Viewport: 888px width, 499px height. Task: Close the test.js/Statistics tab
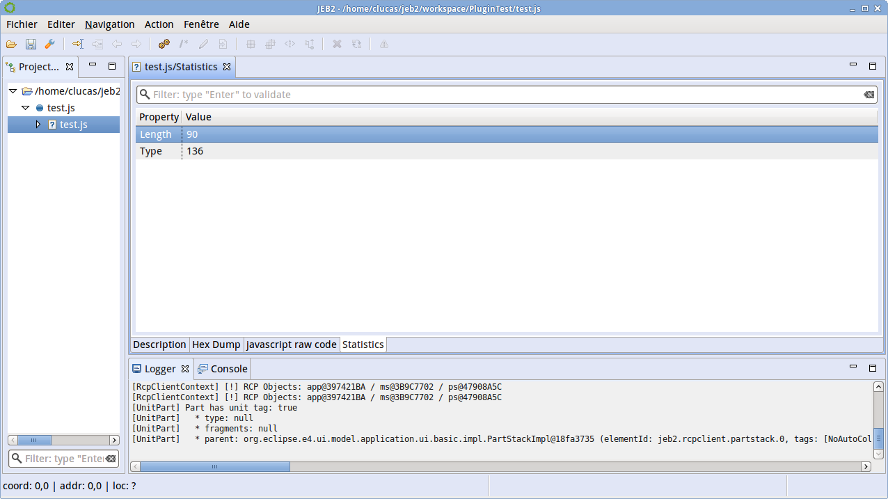pyautogui.click(x=227, y=67)
